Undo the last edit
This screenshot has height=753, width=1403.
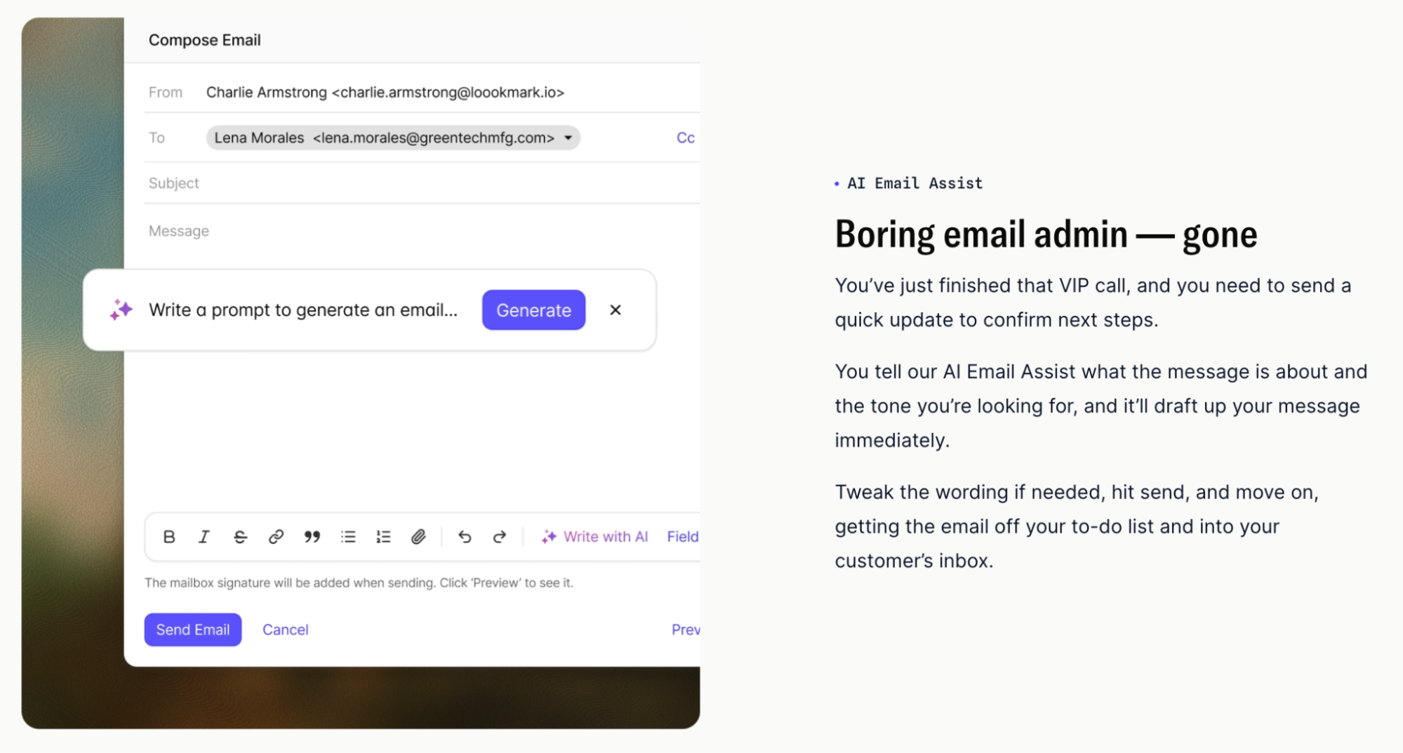pyautogui.click(x=464, y=536)
